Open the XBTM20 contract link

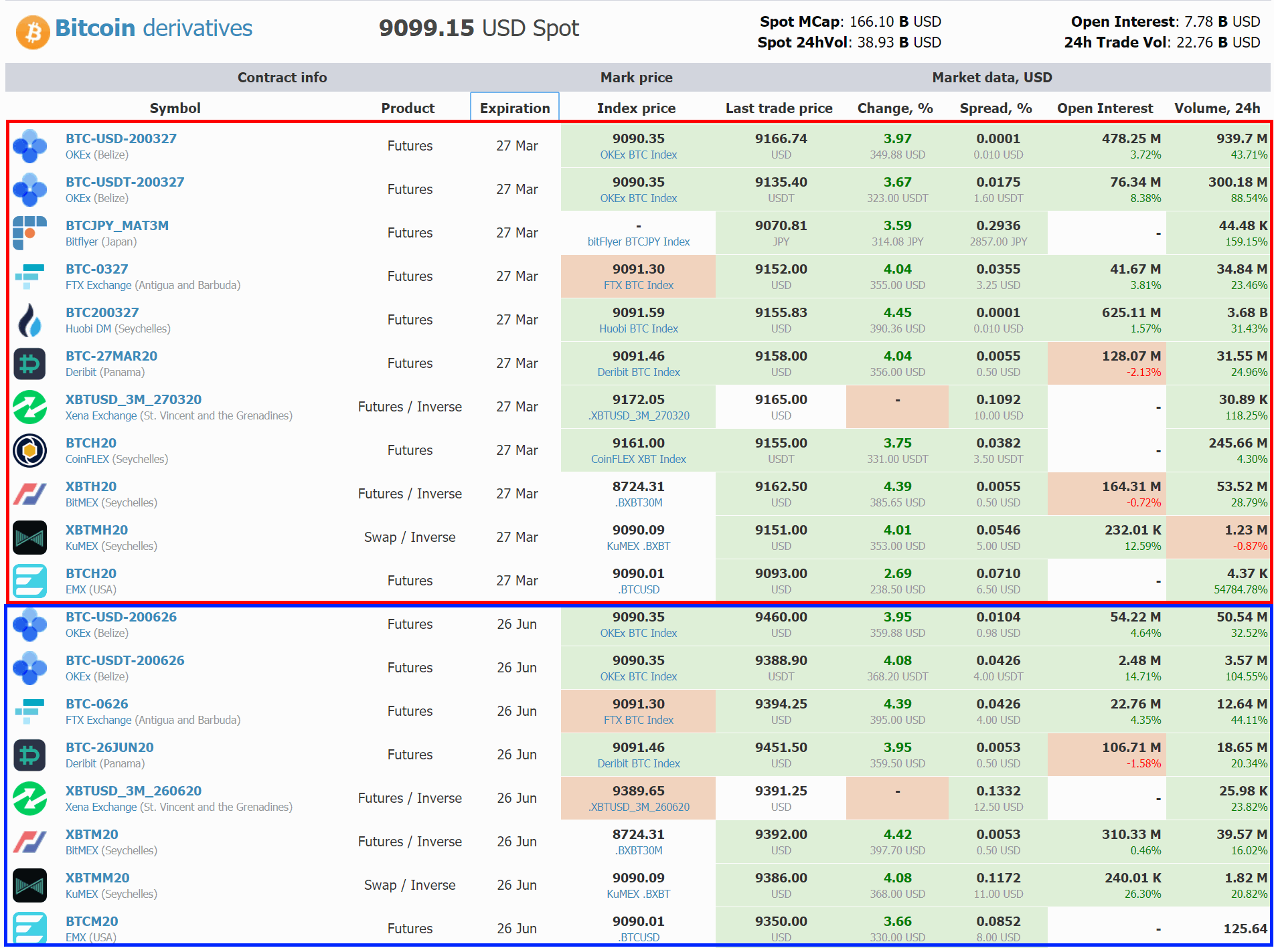92,834
